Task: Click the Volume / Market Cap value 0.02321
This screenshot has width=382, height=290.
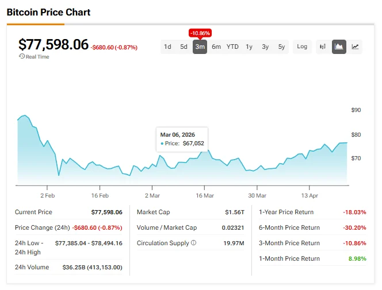Action: [233, 228]
